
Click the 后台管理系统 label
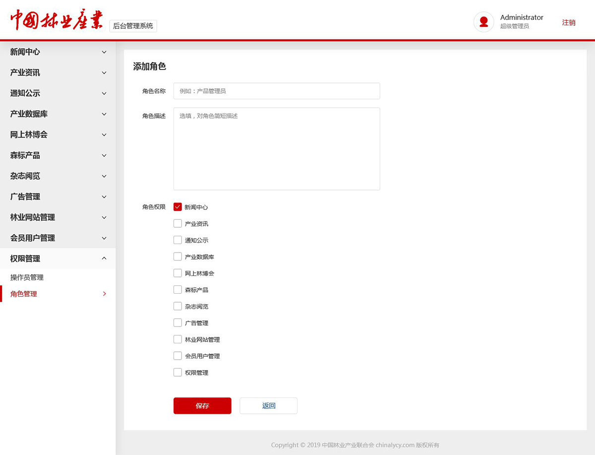point(133,26)
